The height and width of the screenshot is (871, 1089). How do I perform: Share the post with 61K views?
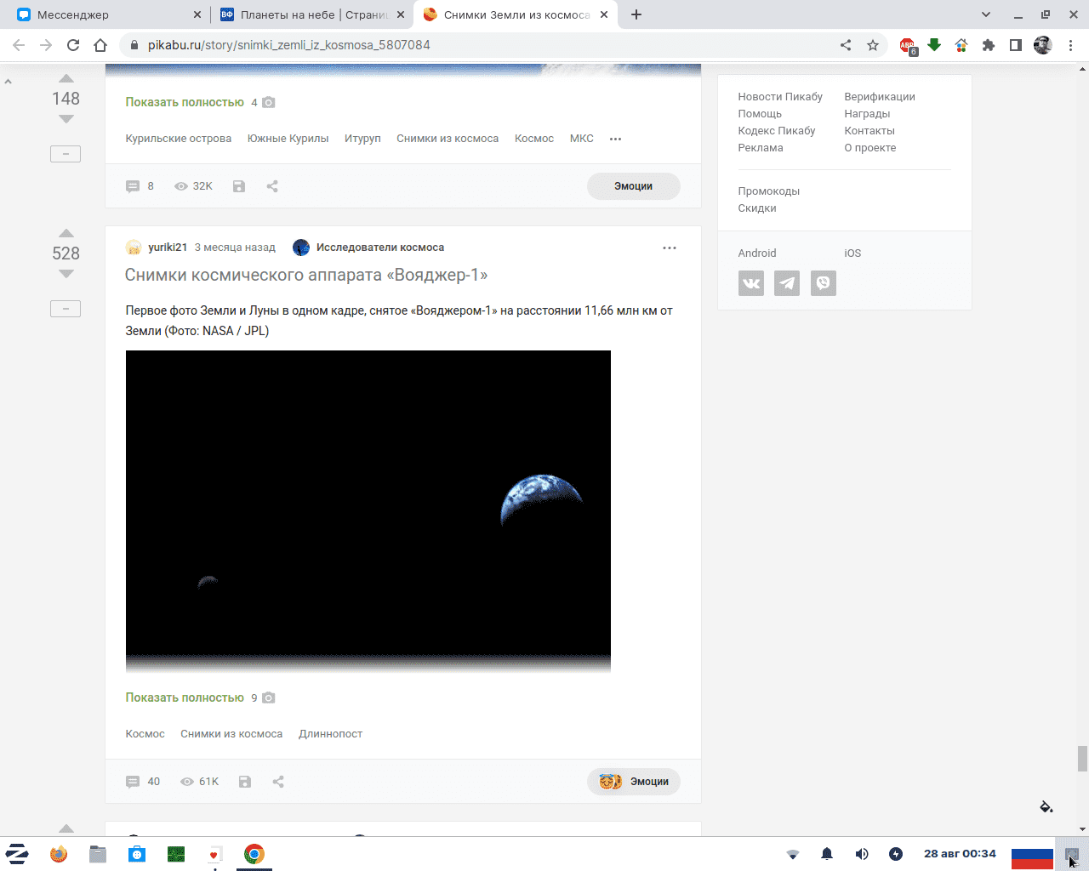278,782
